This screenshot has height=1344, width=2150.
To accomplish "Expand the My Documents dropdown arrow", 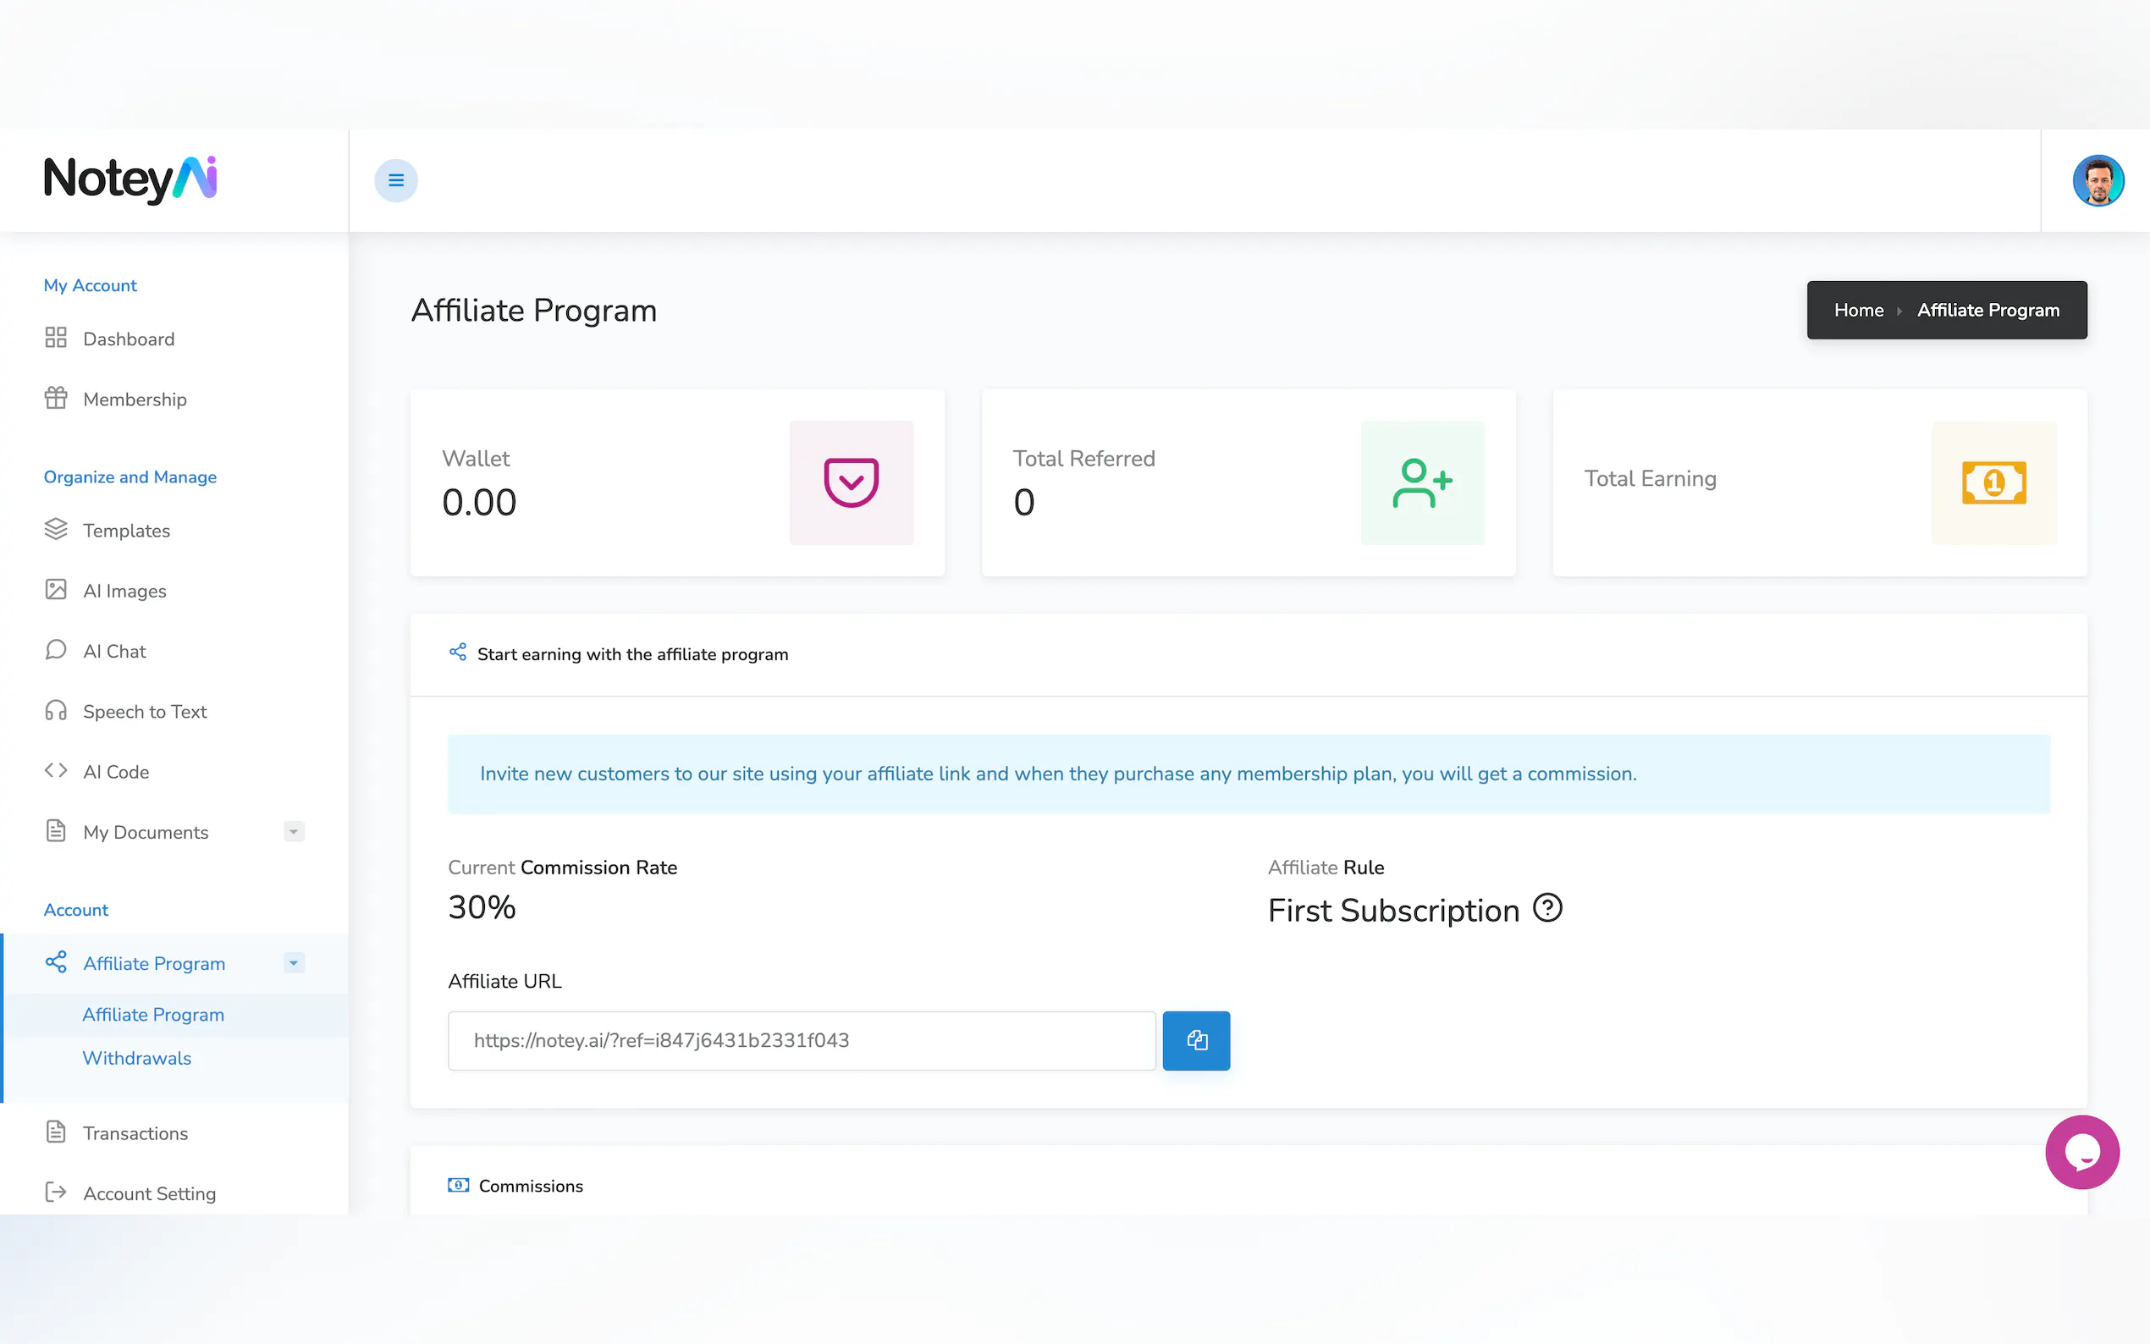I will [294, 831].
